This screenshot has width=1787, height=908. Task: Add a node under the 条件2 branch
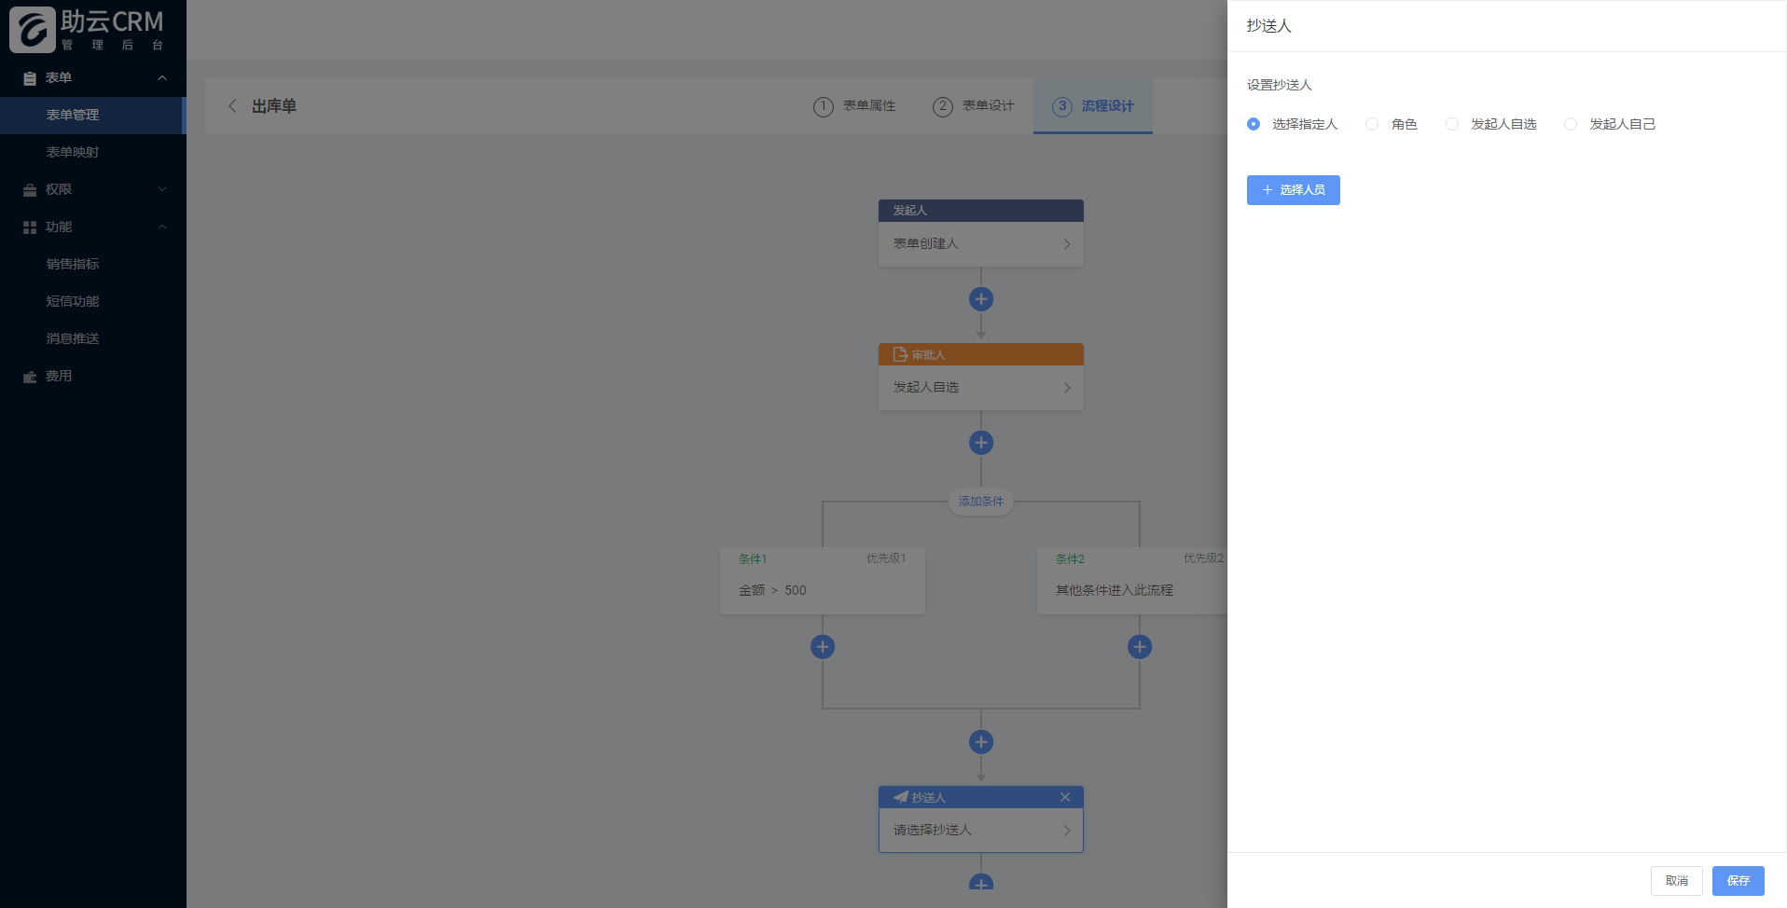pos(1139,647)
